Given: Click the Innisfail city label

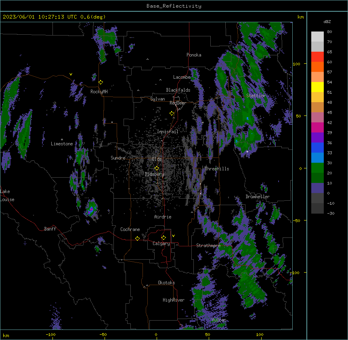Looking at the screenshot, I should click(168, 132).
